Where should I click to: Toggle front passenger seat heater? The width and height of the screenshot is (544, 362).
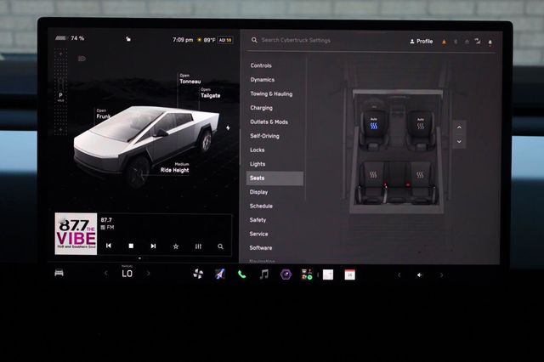tap(421, 124)
